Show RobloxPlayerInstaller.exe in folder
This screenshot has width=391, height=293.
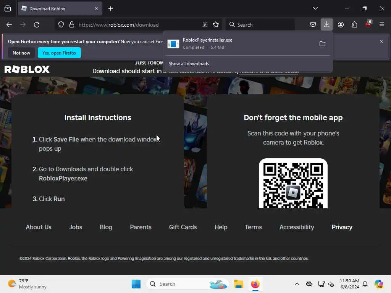322,44
